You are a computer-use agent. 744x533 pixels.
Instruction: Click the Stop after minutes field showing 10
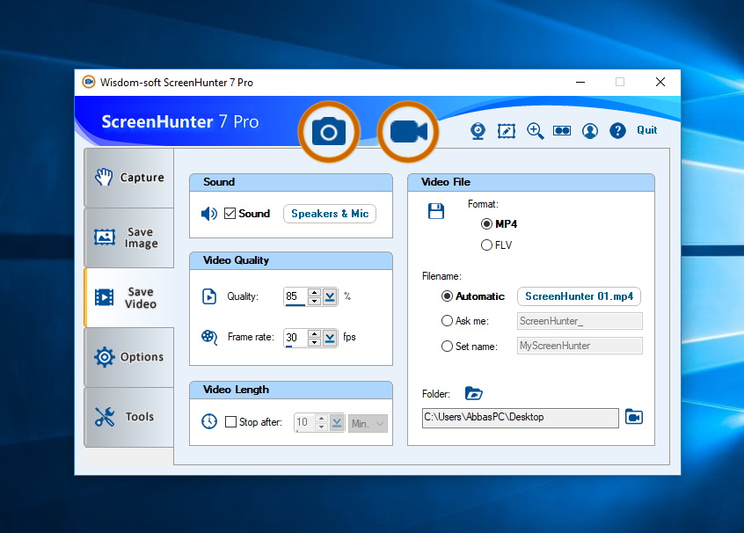tap(303, 422)
